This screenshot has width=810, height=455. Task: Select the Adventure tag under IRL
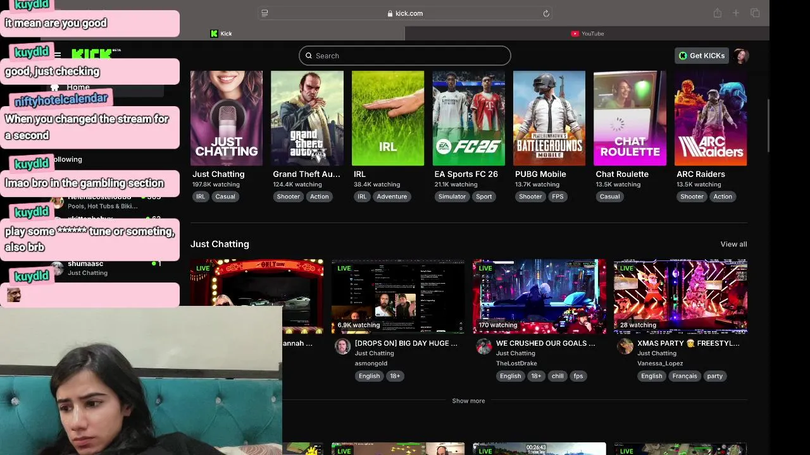[392, 197]
